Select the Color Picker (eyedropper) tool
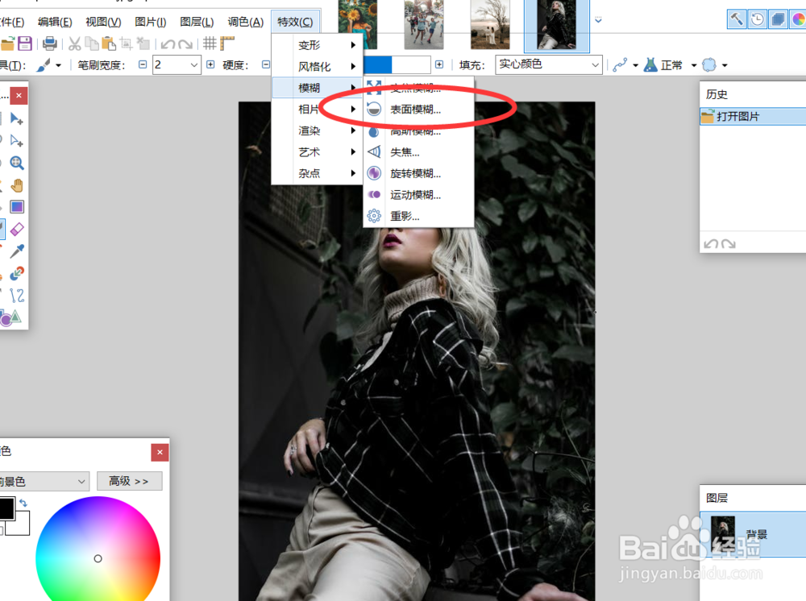Viewport: 806px width, 601px height. 18,253
